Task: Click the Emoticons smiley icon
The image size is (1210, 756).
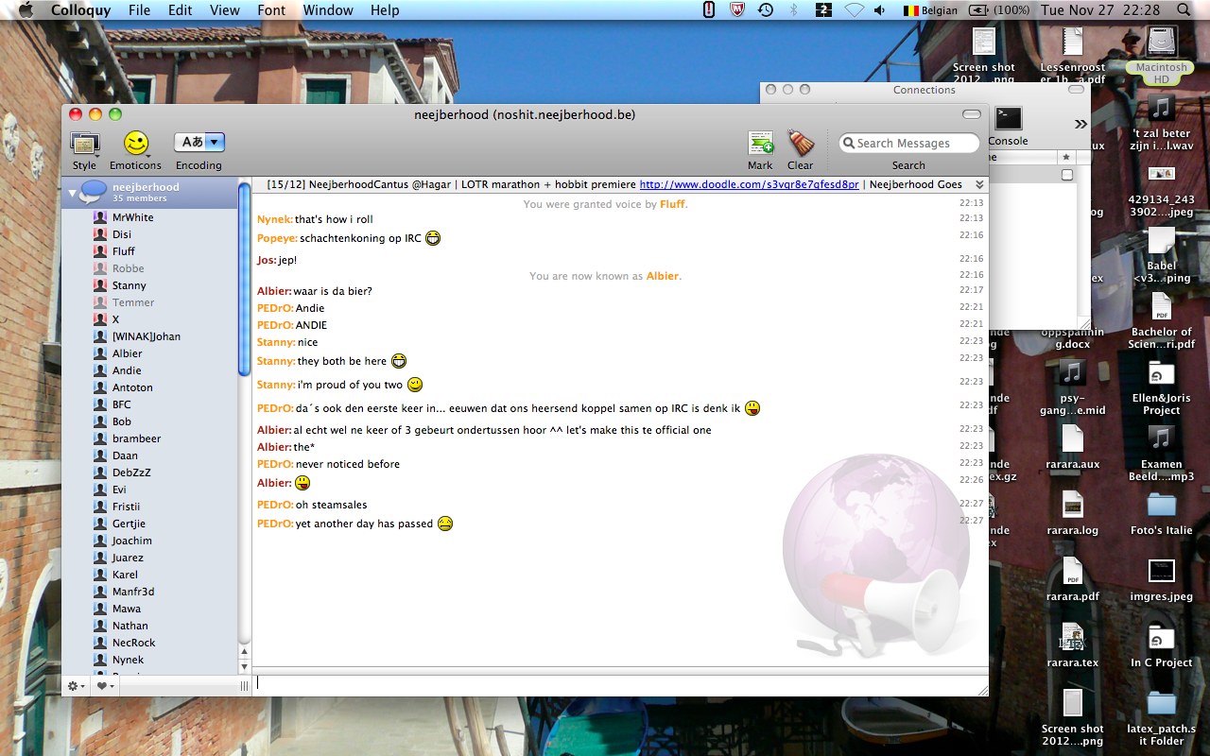Action: point(136,144)
